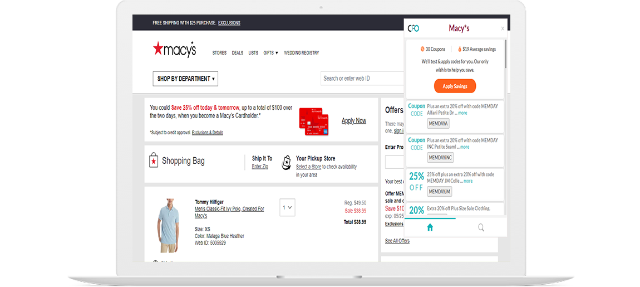Click the Macy's star logo
Image resolution: width=640 pixels, height=287 pixels.
pos(174,50)
